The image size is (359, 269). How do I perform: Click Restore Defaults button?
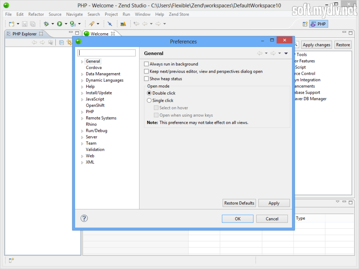coord(239,203)
